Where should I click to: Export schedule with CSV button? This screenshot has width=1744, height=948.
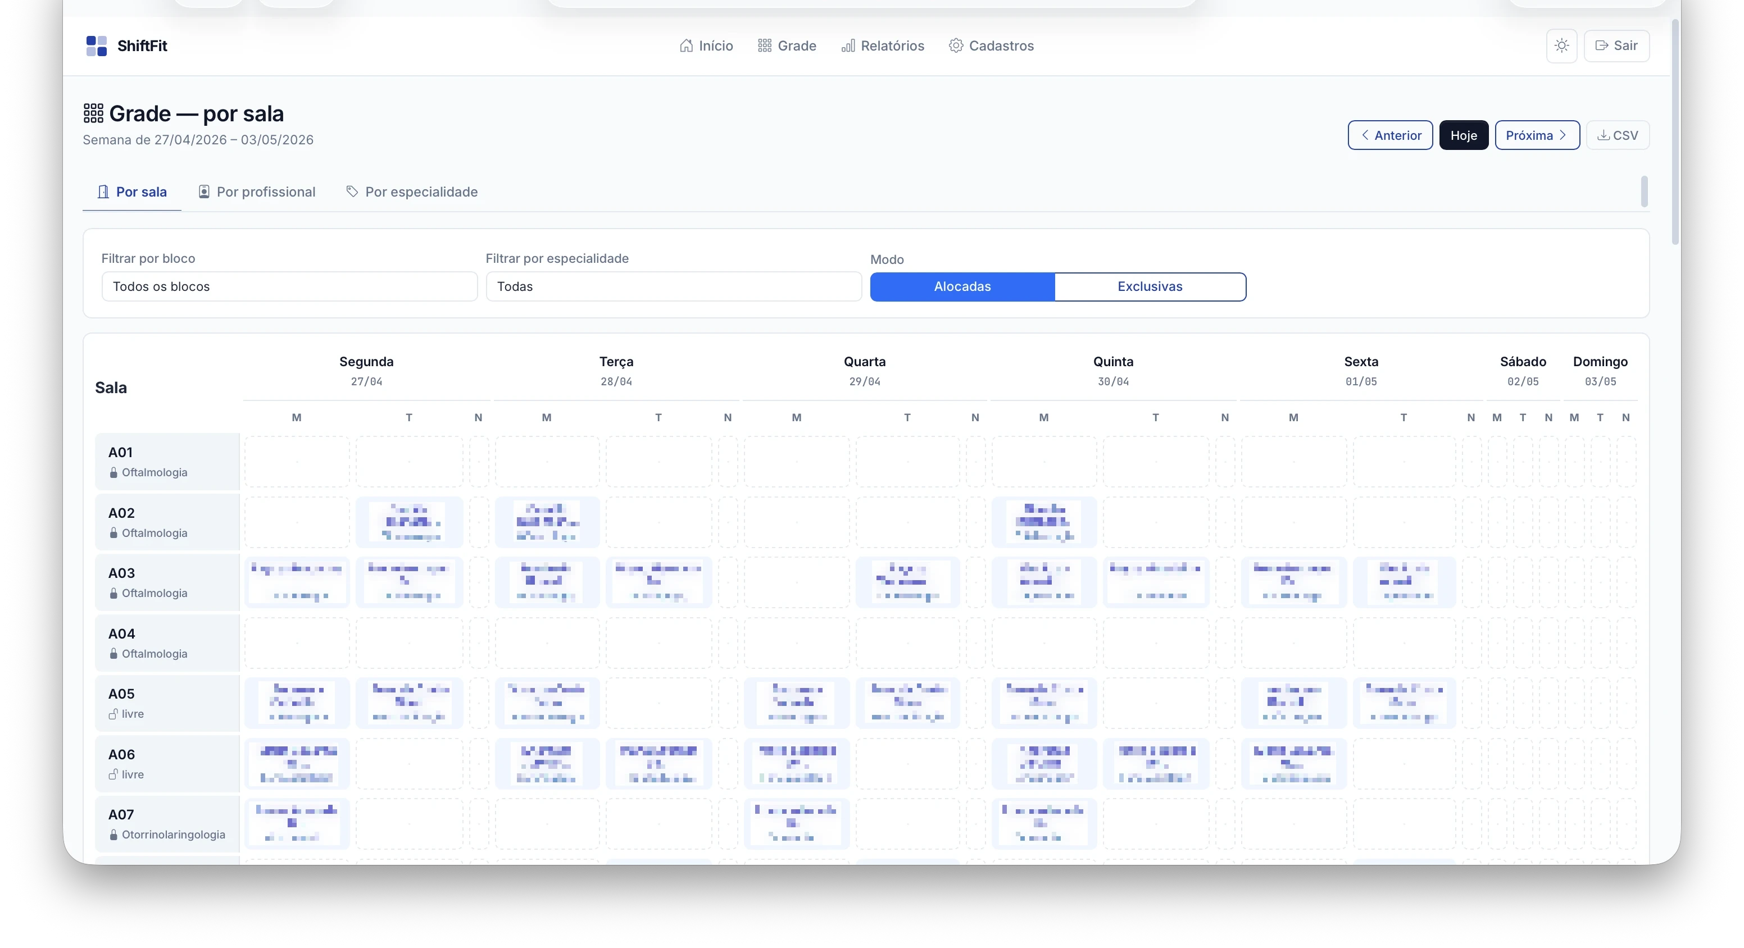pos(1618,135)
